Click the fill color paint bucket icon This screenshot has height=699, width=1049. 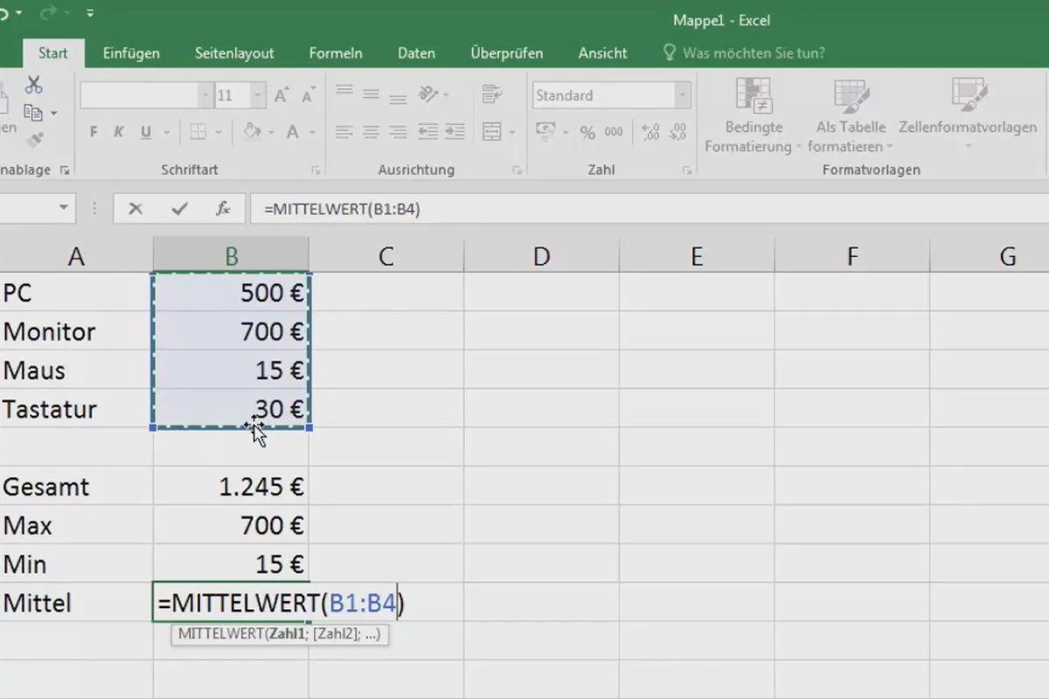[x=252, y=132]
